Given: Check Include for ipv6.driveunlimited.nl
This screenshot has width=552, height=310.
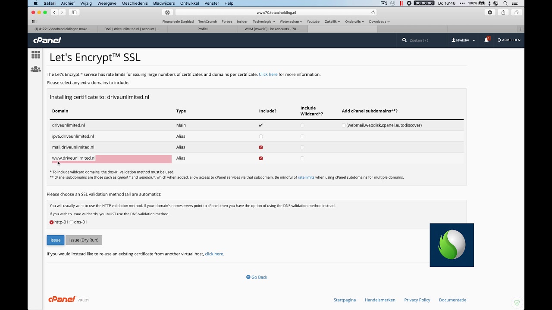Looking at the screenshot, I should coord(261,136).
